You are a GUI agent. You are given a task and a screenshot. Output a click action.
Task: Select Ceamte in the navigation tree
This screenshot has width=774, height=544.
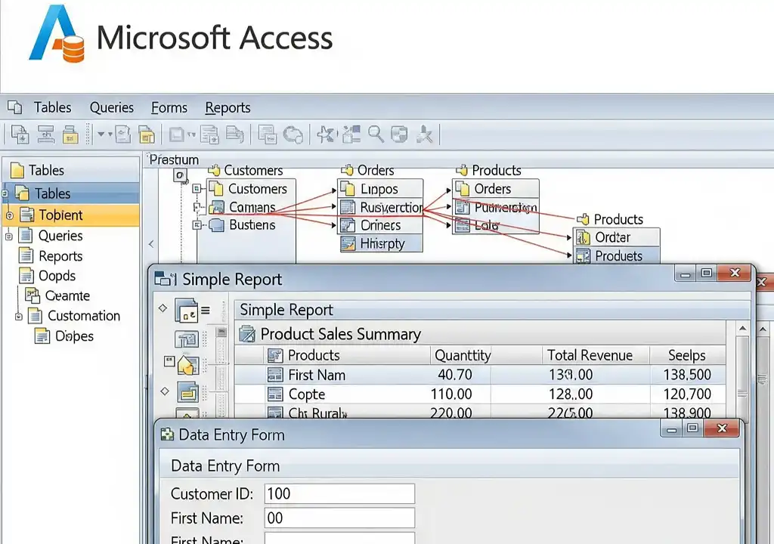click(x=67, y=295)
